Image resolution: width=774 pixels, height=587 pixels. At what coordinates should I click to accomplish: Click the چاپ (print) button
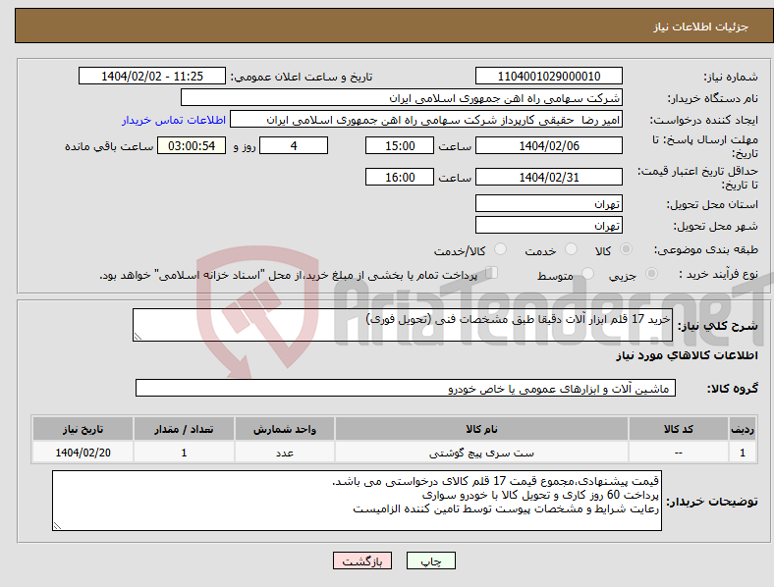430,560
